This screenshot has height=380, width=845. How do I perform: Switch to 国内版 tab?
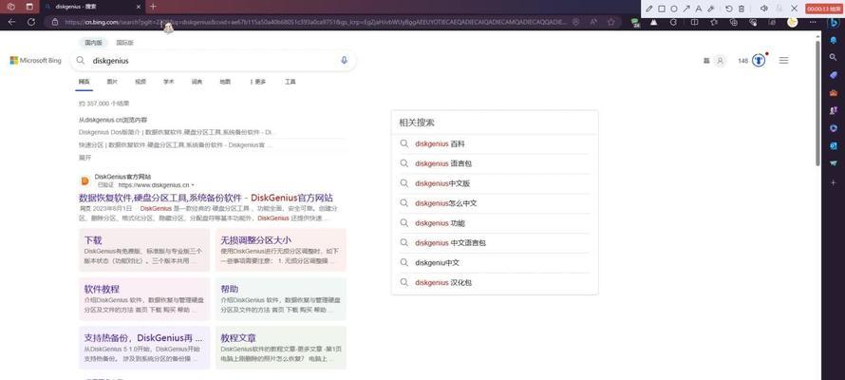94,43
